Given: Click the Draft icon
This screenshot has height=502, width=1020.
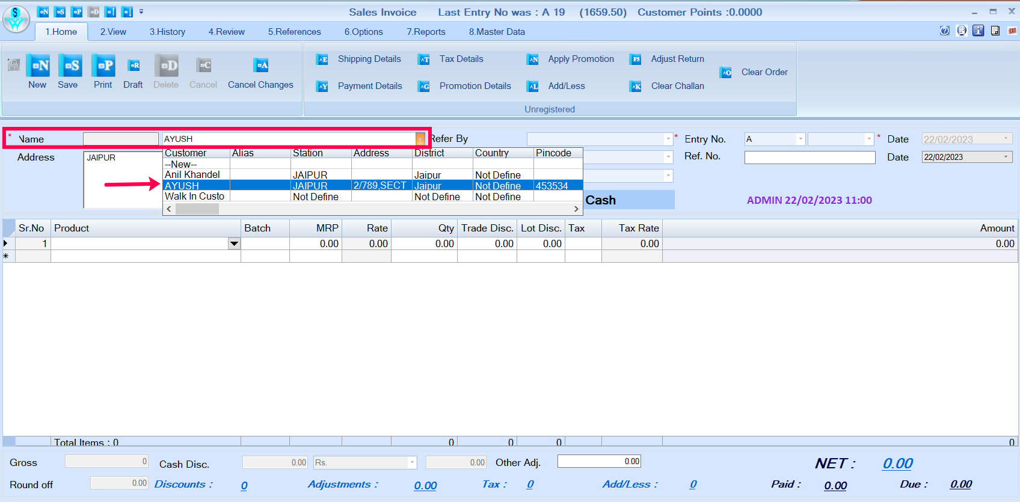Looking at the screenshot, I should 134,66.
